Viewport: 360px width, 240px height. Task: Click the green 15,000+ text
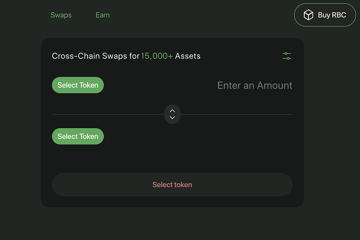pyautogui.click(x=157, y=56)
